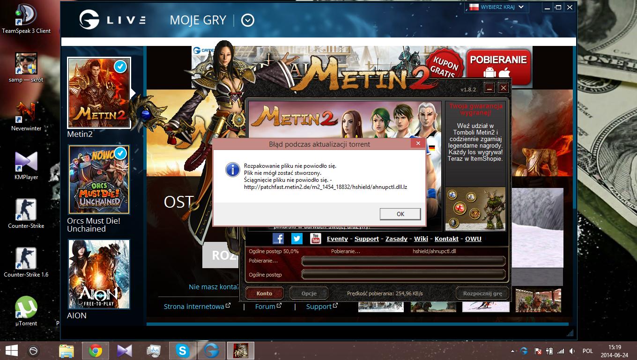Open the samp — skrót desktop shortcut
The image size is (637, 360).
pyautogui.click(x=26, y=68)
